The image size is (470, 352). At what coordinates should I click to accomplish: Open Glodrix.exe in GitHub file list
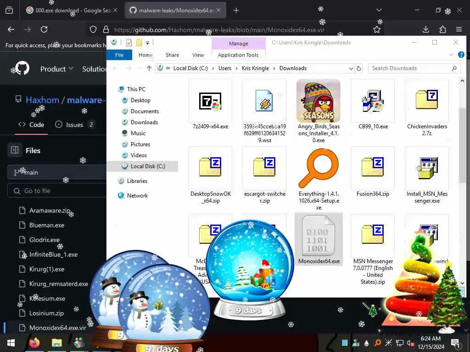coord(45,240)
